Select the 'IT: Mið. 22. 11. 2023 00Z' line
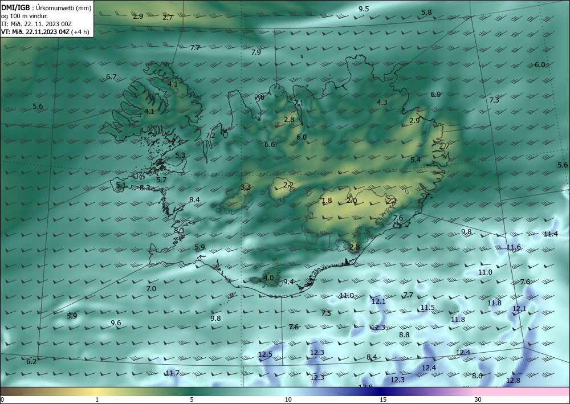The height and width of the screenshot is (404, 570). (x=36, y=24)
